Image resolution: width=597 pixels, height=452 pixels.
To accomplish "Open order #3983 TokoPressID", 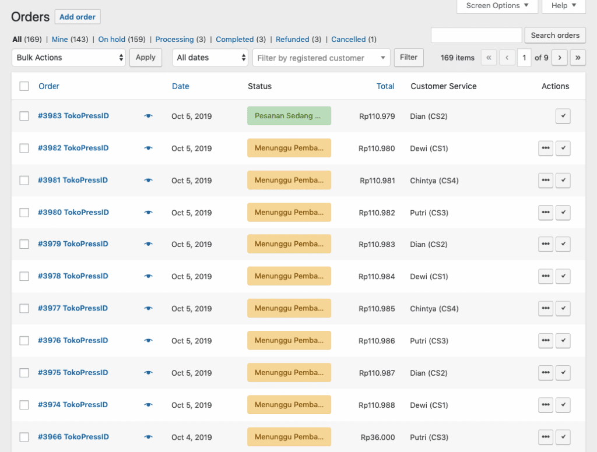I will 73,116.
